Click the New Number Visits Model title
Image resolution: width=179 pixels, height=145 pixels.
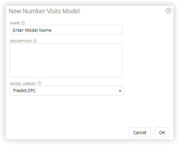(x=44, y=11)
